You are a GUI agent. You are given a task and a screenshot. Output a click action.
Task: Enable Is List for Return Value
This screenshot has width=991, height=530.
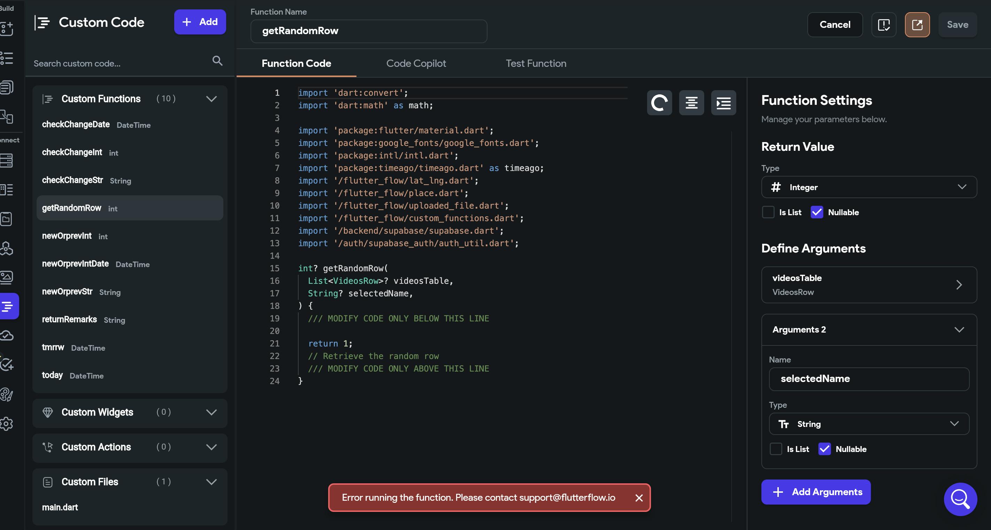click(x=768, y=212)
